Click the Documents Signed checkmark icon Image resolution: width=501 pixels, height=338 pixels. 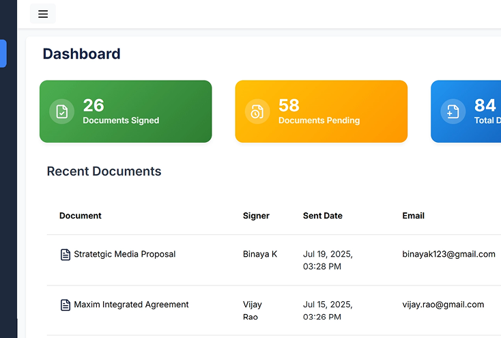(x=61, y=111)
